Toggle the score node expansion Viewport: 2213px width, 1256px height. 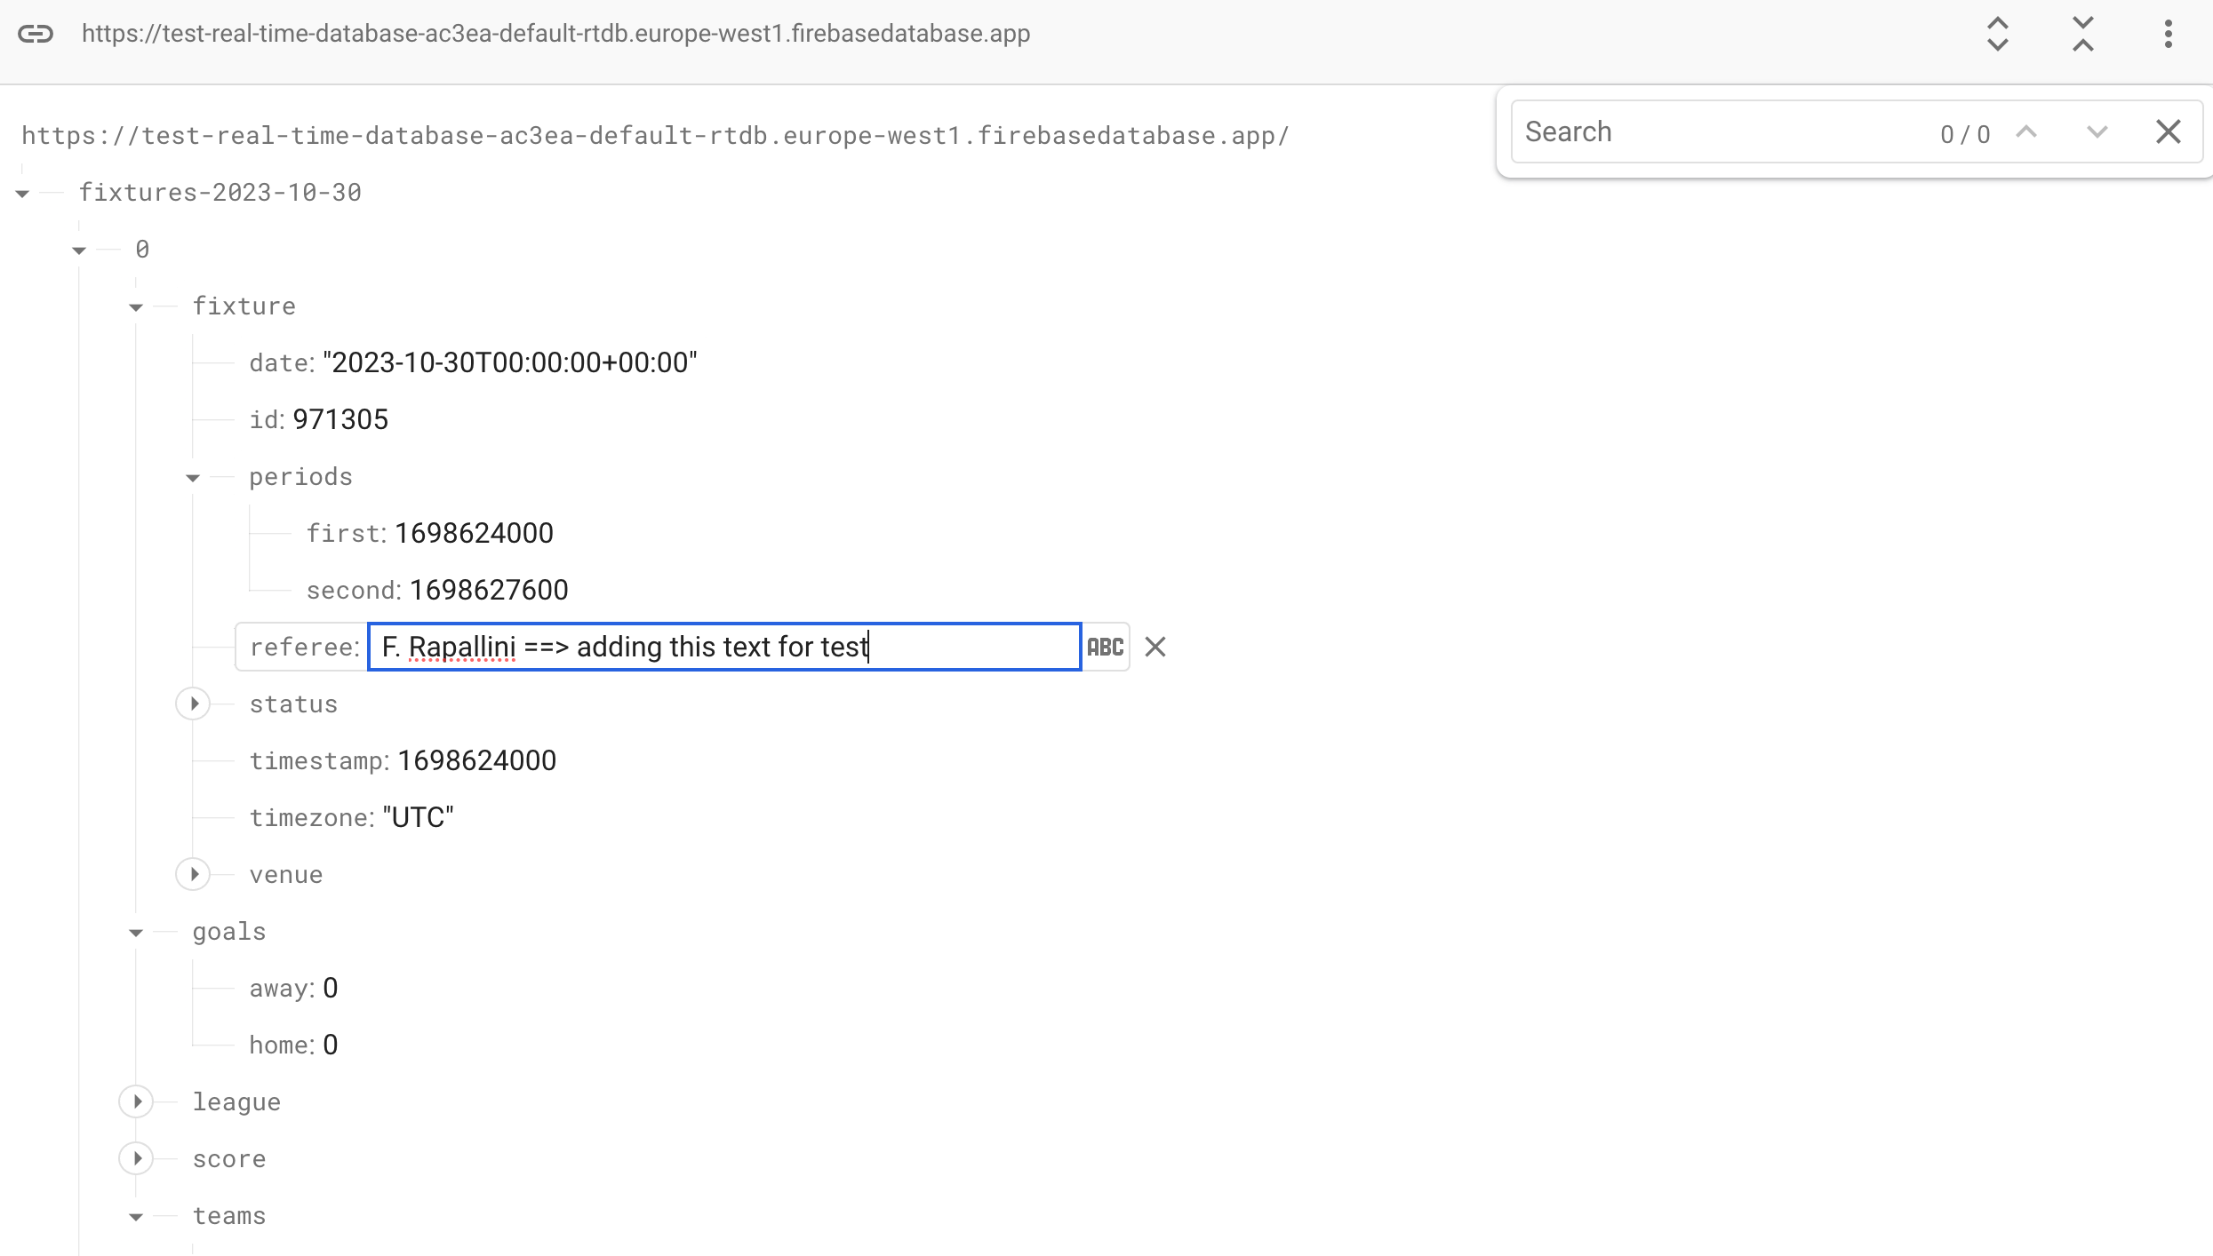click(x=135, y=1159)
